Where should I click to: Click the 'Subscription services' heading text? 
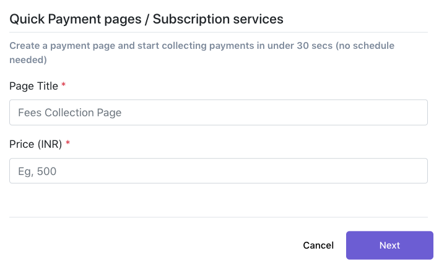tap(218, 19)
